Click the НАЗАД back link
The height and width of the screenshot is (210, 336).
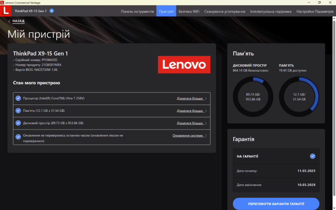[19, 21]
